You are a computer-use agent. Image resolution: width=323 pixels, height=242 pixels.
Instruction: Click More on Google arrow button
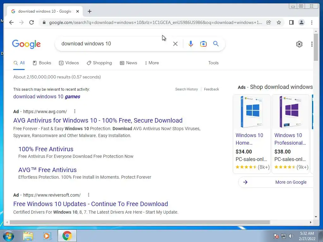pos(276,182)
